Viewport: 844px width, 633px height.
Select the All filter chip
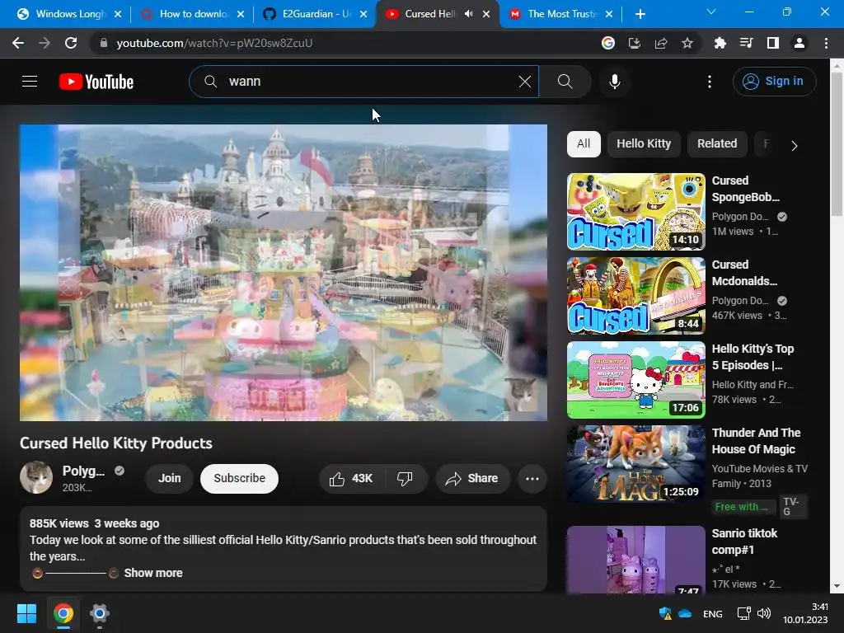pos(584,144)
